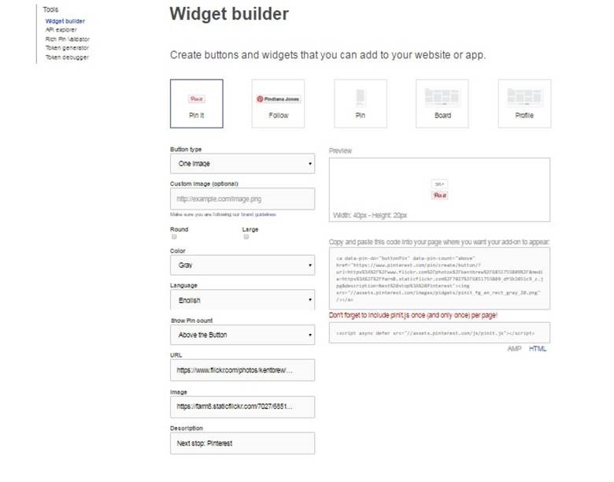This screenshot has width=614, height=482.
Task: Tick the Large checkbox
Action: coord(246,236)
